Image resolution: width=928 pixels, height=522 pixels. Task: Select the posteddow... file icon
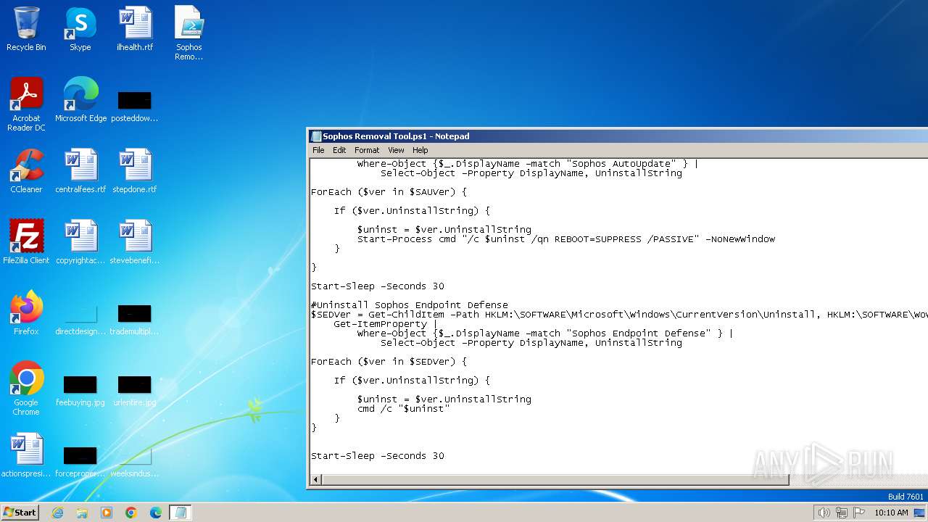(135, 106)
